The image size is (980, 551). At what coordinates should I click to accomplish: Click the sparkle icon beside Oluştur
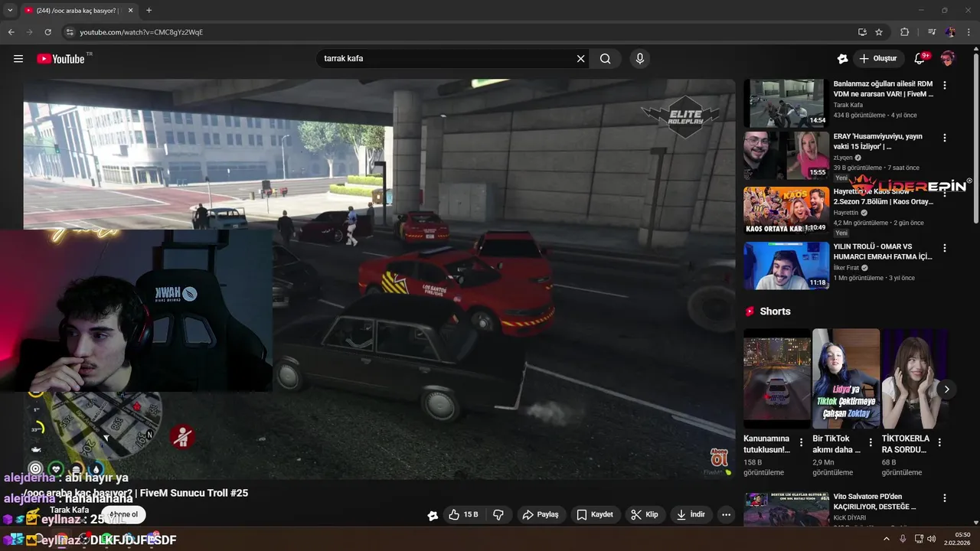(842, 59)
